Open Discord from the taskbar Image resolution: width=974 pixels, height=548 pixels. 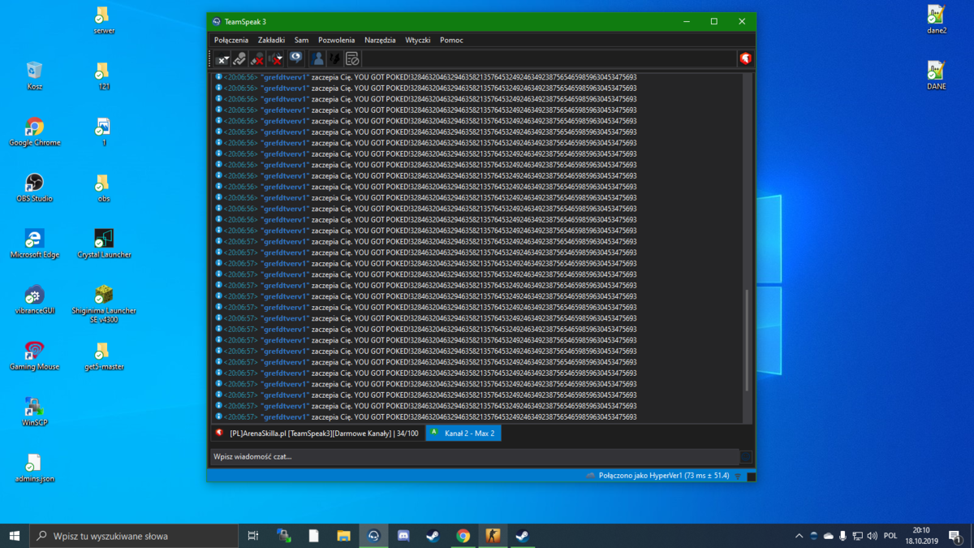403,536
